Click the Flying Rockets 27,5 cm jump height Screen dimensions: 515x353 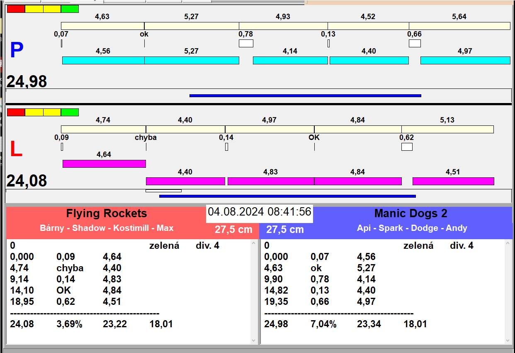tap(233, 230)
